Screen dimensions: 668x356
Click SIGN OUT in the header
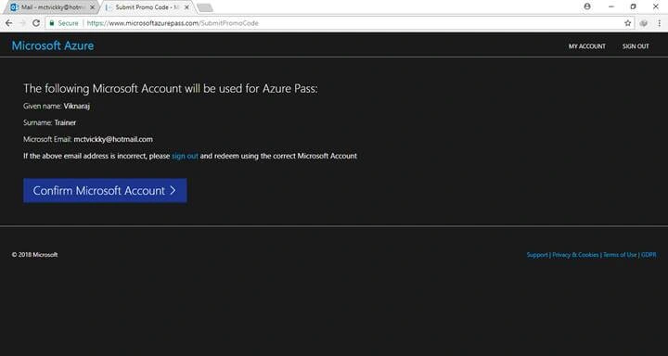coord(636,46)
